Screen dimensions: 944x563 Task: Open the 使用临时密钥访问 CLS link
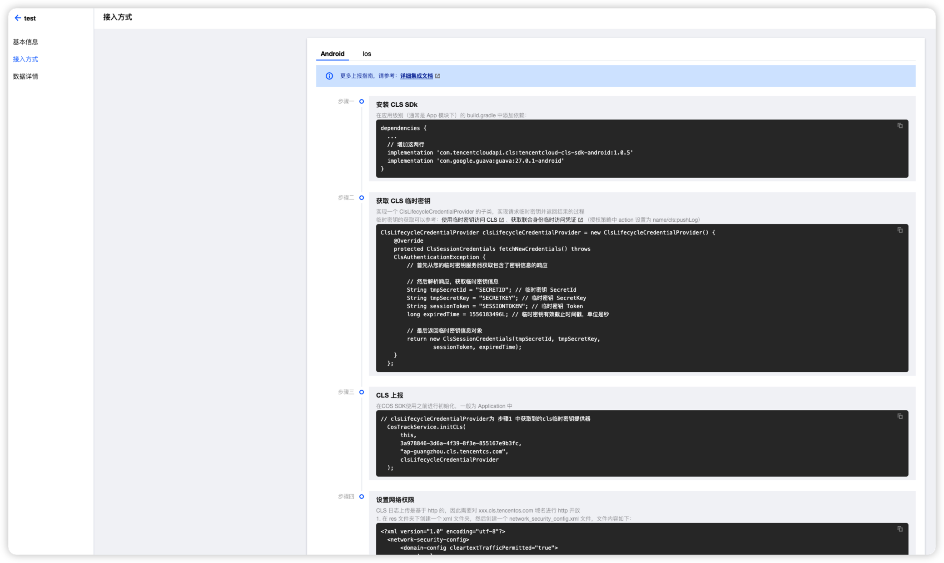pyautogui.click(x=469, y=220)
